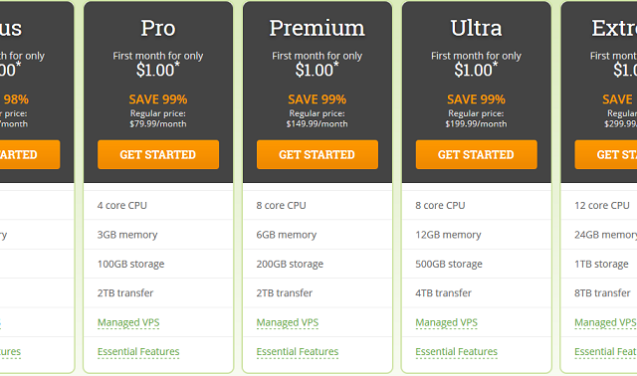The height and width of the screenshot is (376, 637).
Task: Select the Premium plan heading
Action: [318, 28]
